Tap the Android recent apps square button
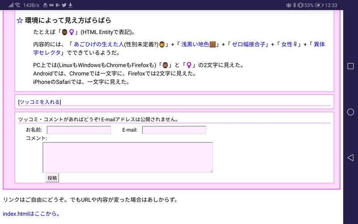 (350, 66)
